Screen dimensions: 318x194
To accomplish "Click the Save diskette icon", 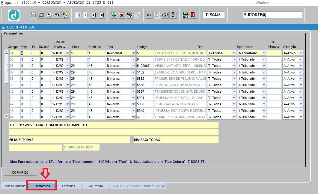I will coord(33,15).
